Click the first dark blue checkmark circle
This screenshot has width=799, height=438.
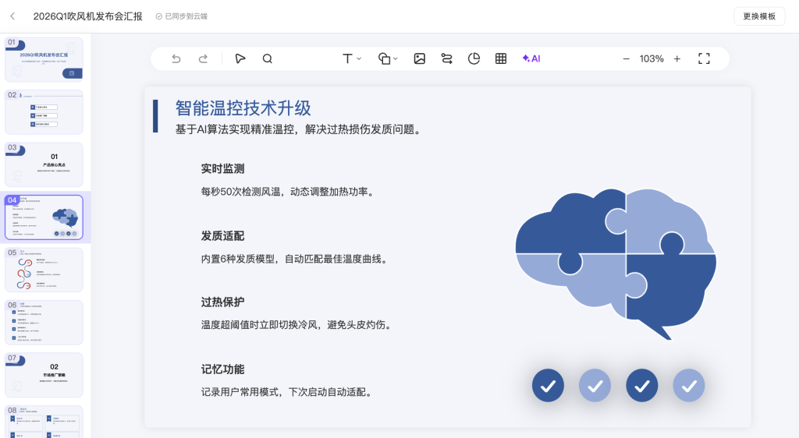548,385
